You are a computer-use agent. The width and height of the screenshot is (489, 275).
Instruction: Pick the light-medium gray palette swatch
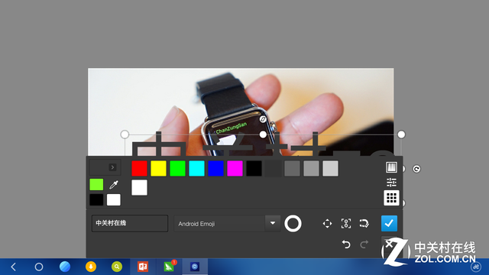pos(311,168)
